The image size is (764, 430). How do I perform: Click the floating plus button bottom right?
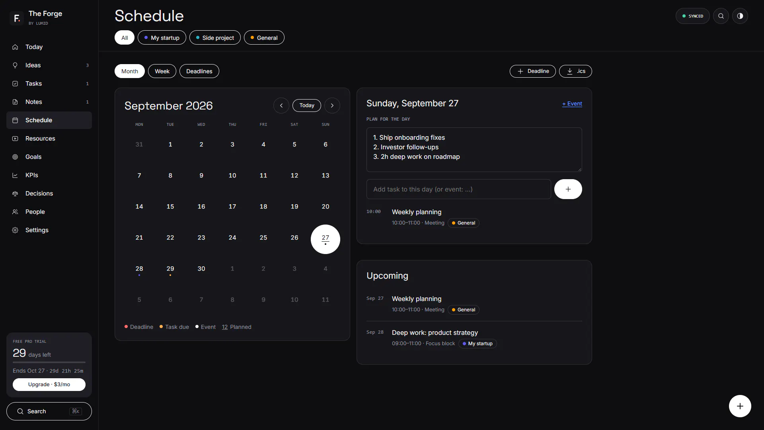point(740,406)
